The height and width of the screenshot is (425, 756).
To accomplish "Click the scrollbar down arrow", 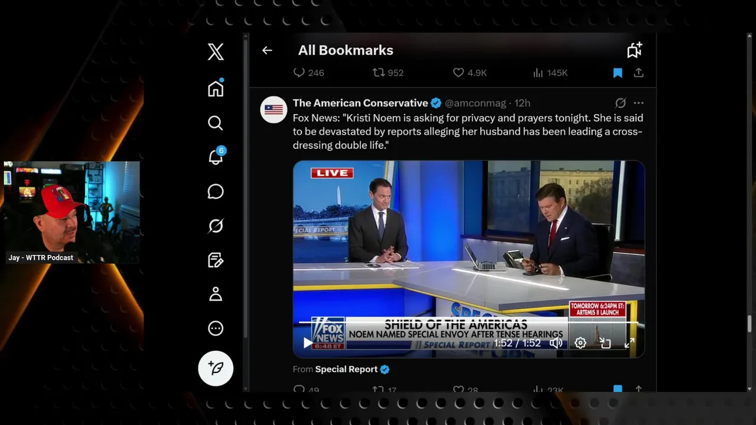I will pos(750,389).
